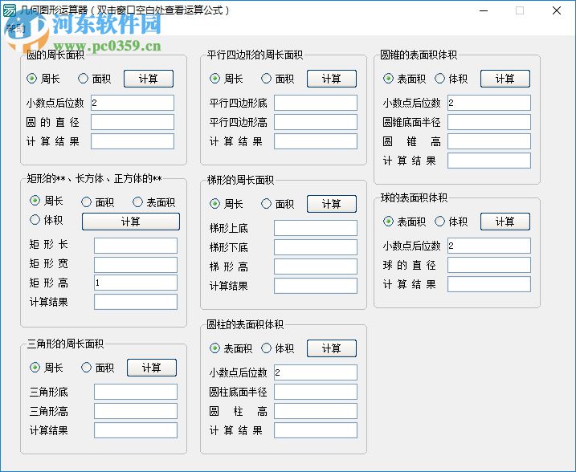Viewport: 576px width, 472px height.
Task: Click 计算结果 field in 三角形 group
Action: pos(136,430)
